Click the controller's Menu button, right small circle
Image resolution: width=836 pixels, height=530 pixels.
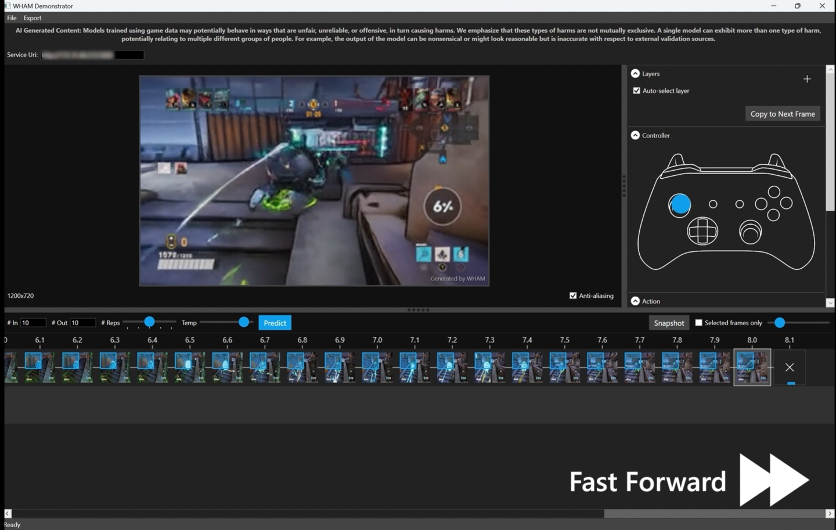(x=739, y=204)
